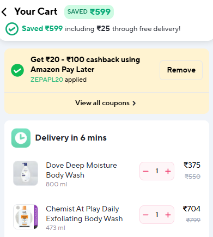Remove the applied ZEPAPL20 coupon
The image size is (213, 237).
(181, 70)
